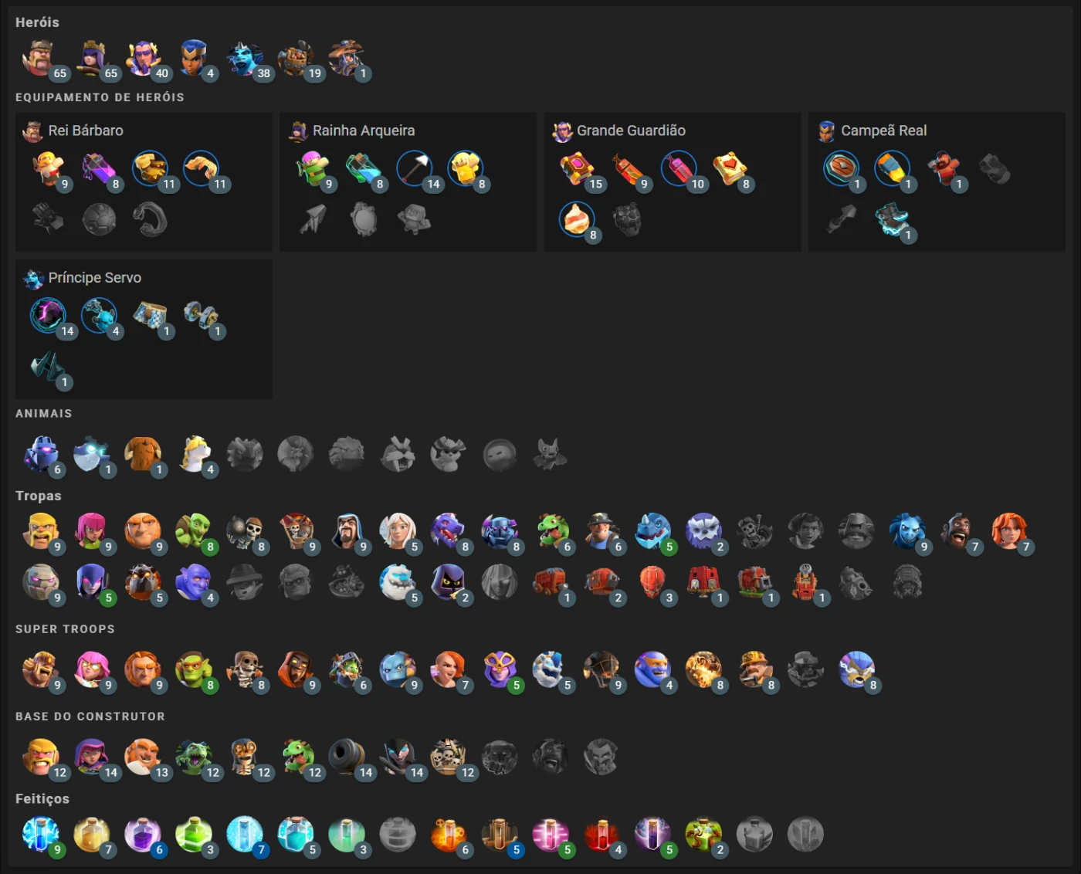The width and height of the screenshot is (1081, 874).
Task: Click the Wall Wrecker siege machine icon
Action: pos(551,582)
